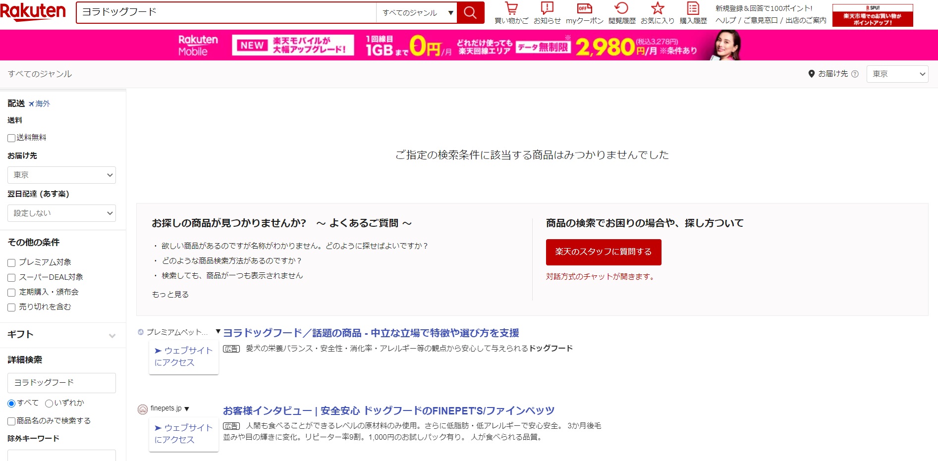Click the 詳細検索 keyword input field

(61, 383)
